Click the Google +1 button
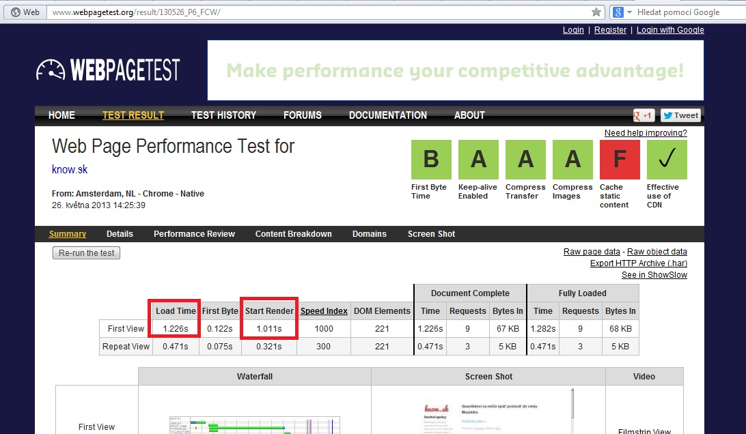Viewport: 746px width, 434px height. coord(644,115)
